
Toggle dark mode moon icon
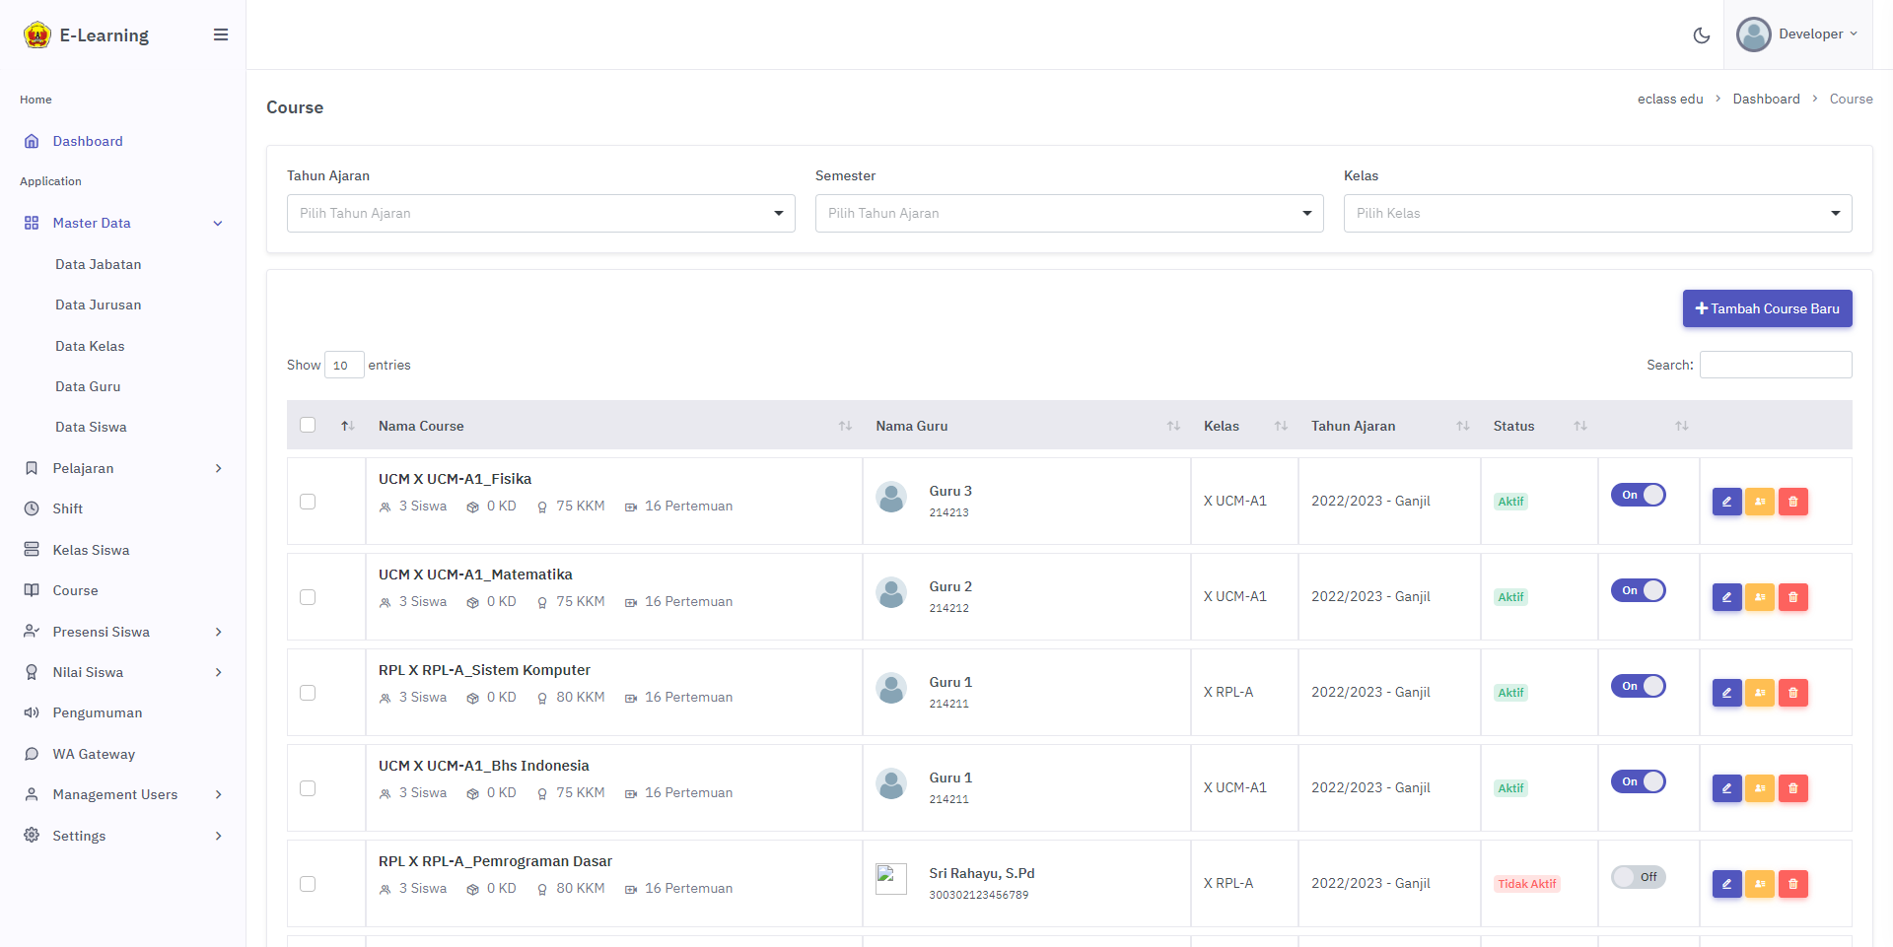click(1701, 35)
